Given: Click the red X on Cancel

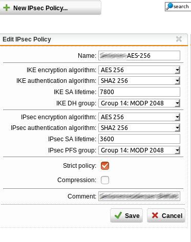Looking at the screenshot, I should (155, 215).
